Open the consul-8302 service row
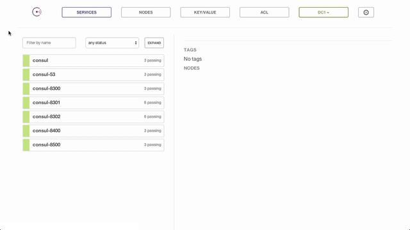 coord(94,117)
